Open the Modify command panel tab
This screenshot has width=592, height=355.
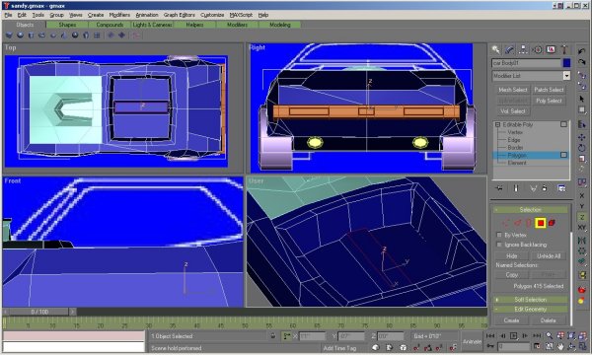click(509, 49)
